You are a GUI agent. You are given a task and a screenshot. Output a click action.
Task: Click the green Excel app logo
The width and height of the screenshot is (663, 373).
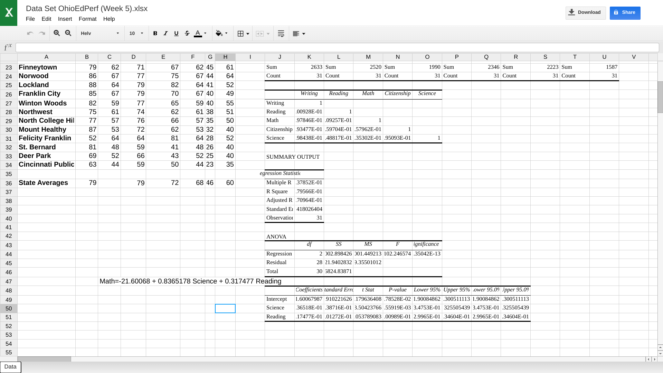click(x=9, y=13)
